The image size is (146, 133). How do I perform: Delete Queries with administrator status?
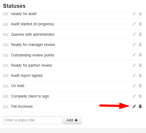[140, 34]
